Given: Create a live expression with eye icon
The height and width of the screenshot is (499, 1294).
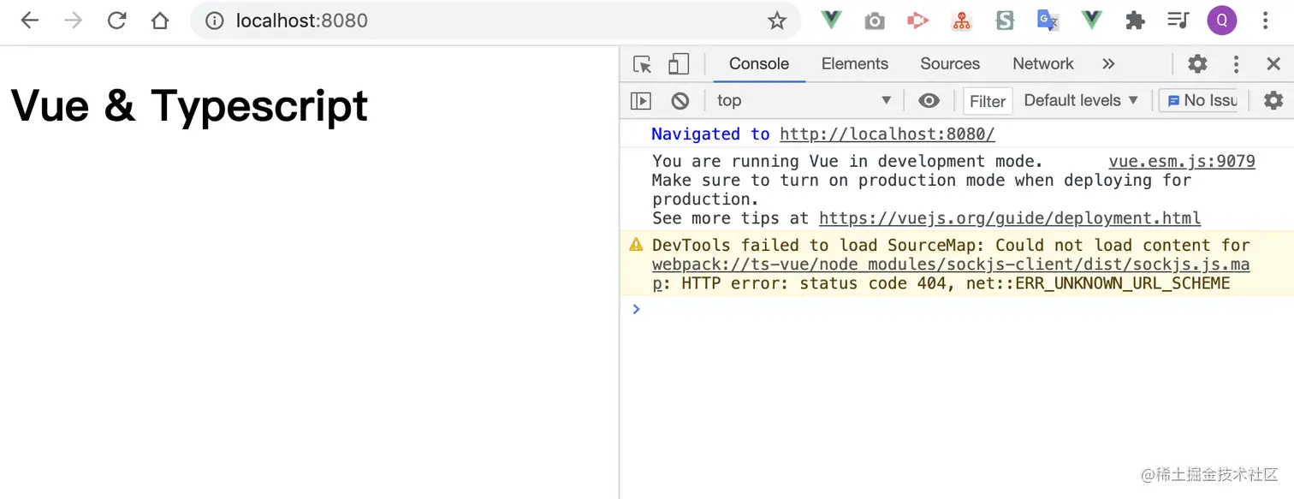Looking at the screenshot, I should point(929,101).
